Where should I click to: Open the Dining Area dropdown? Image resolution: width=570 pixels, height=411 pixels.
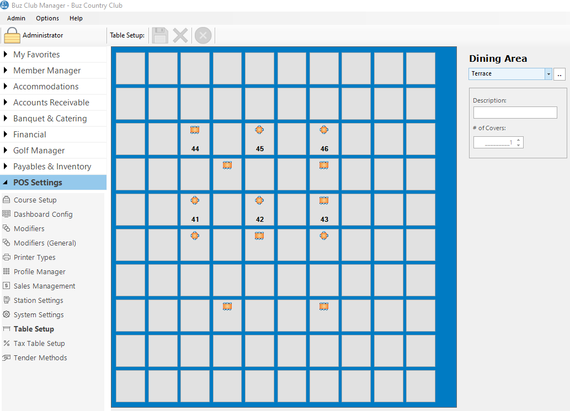[548, 74]
